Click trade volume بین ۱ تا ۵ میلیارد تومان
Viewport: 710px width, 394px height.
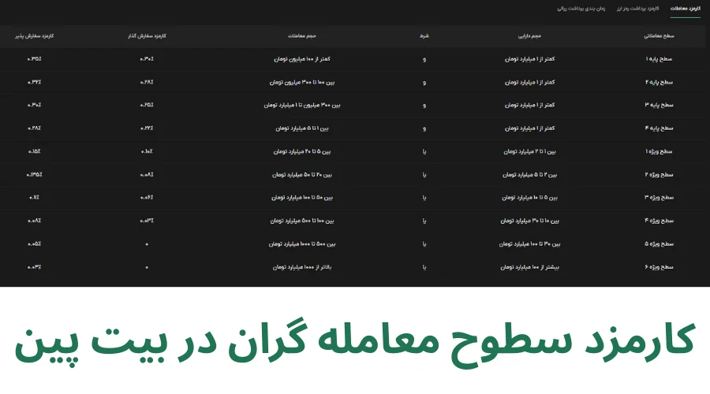[x=301, y=128]
